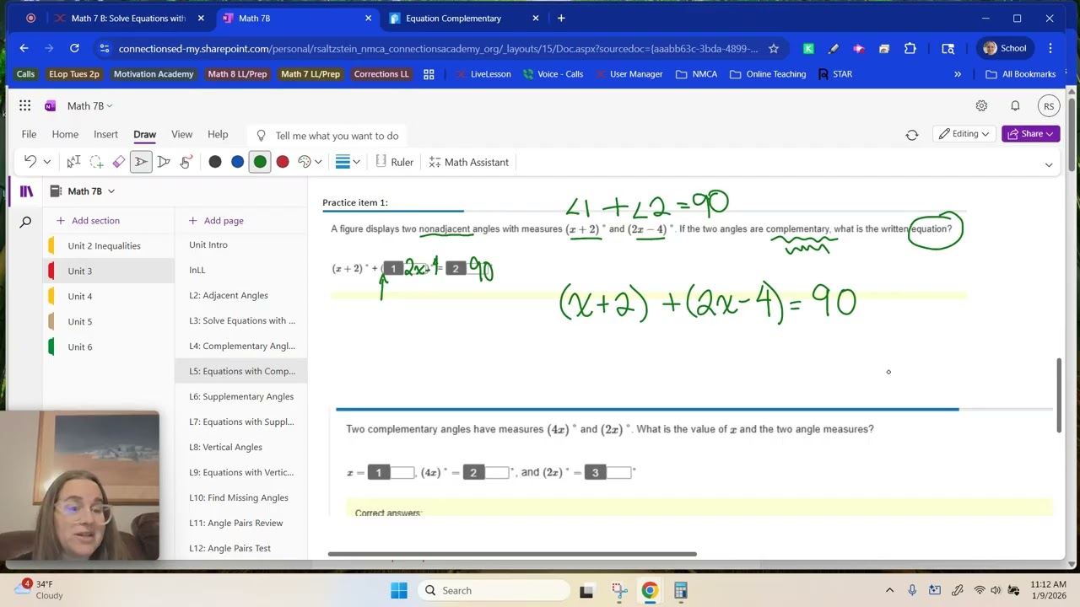Select the Eraser tool

119,162
